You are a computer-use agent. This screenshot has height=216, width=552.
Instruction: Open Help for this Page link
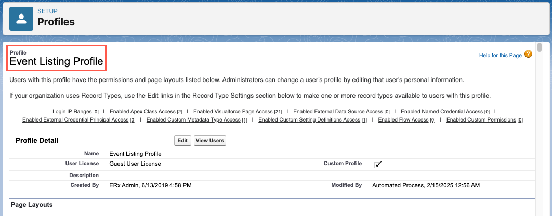(500, 55)
